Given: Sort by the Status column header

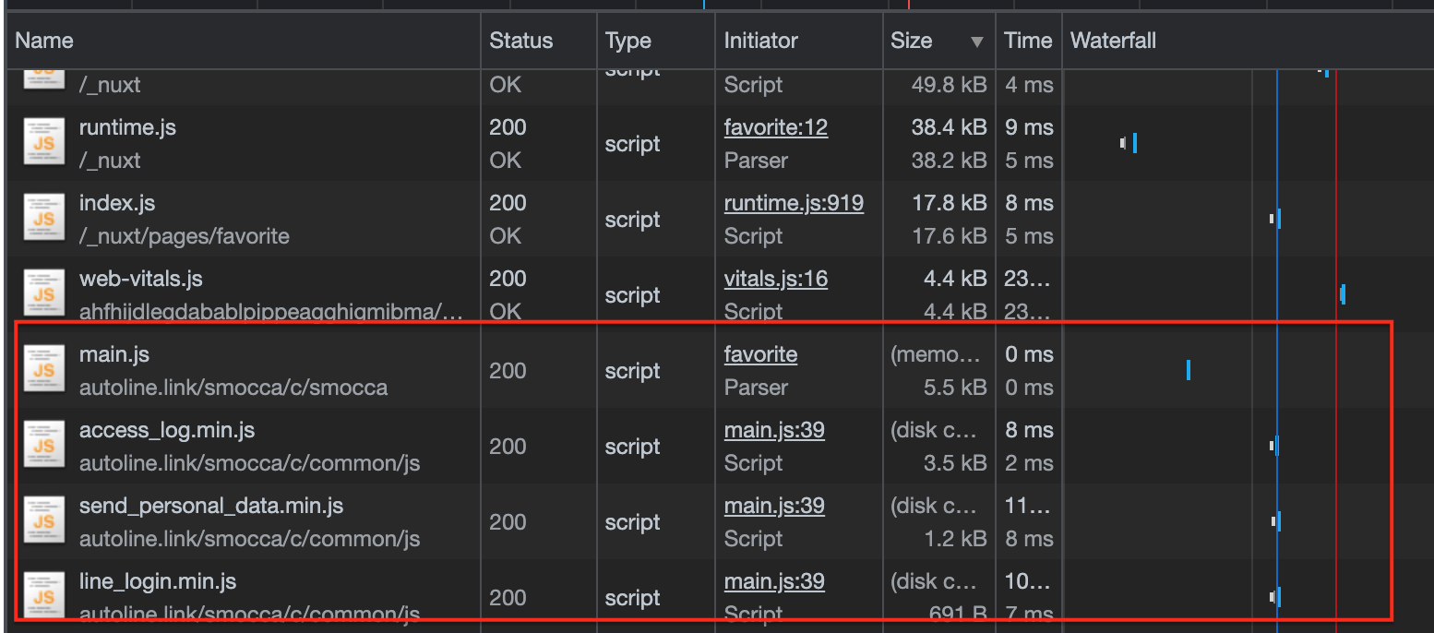Looking at the screenshot, I should coord(520,40).
